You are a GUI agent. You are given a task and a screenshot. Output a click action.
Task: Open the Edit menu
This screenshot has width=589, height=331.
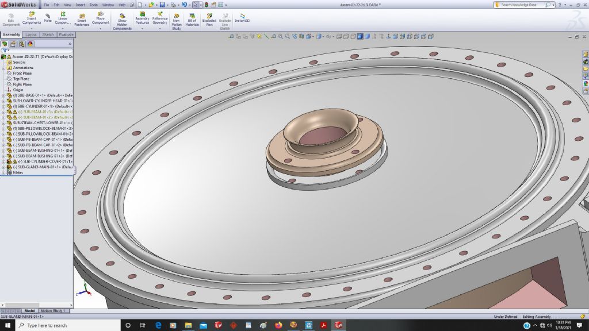56,5
